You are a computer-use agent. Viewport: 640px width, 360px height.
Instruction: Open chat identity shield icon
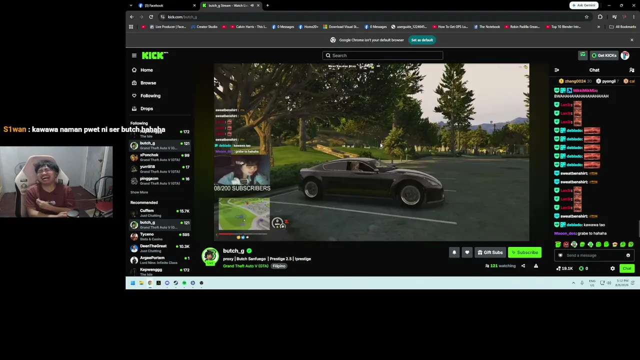coord(560,255)
